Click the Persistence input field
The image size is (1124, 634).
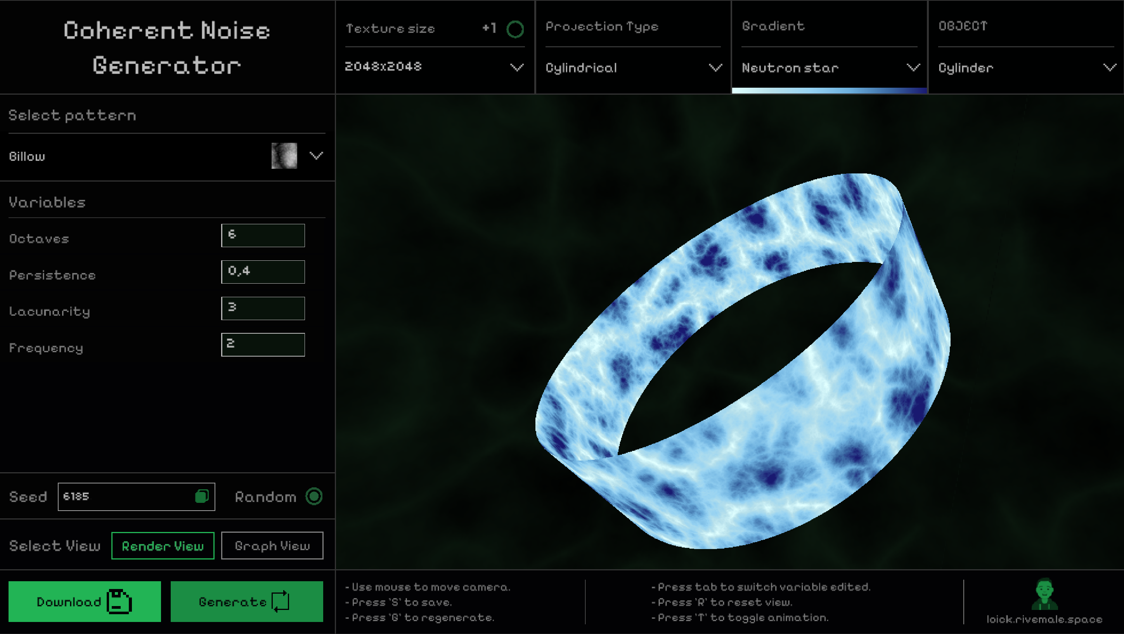tap(263, 272)
